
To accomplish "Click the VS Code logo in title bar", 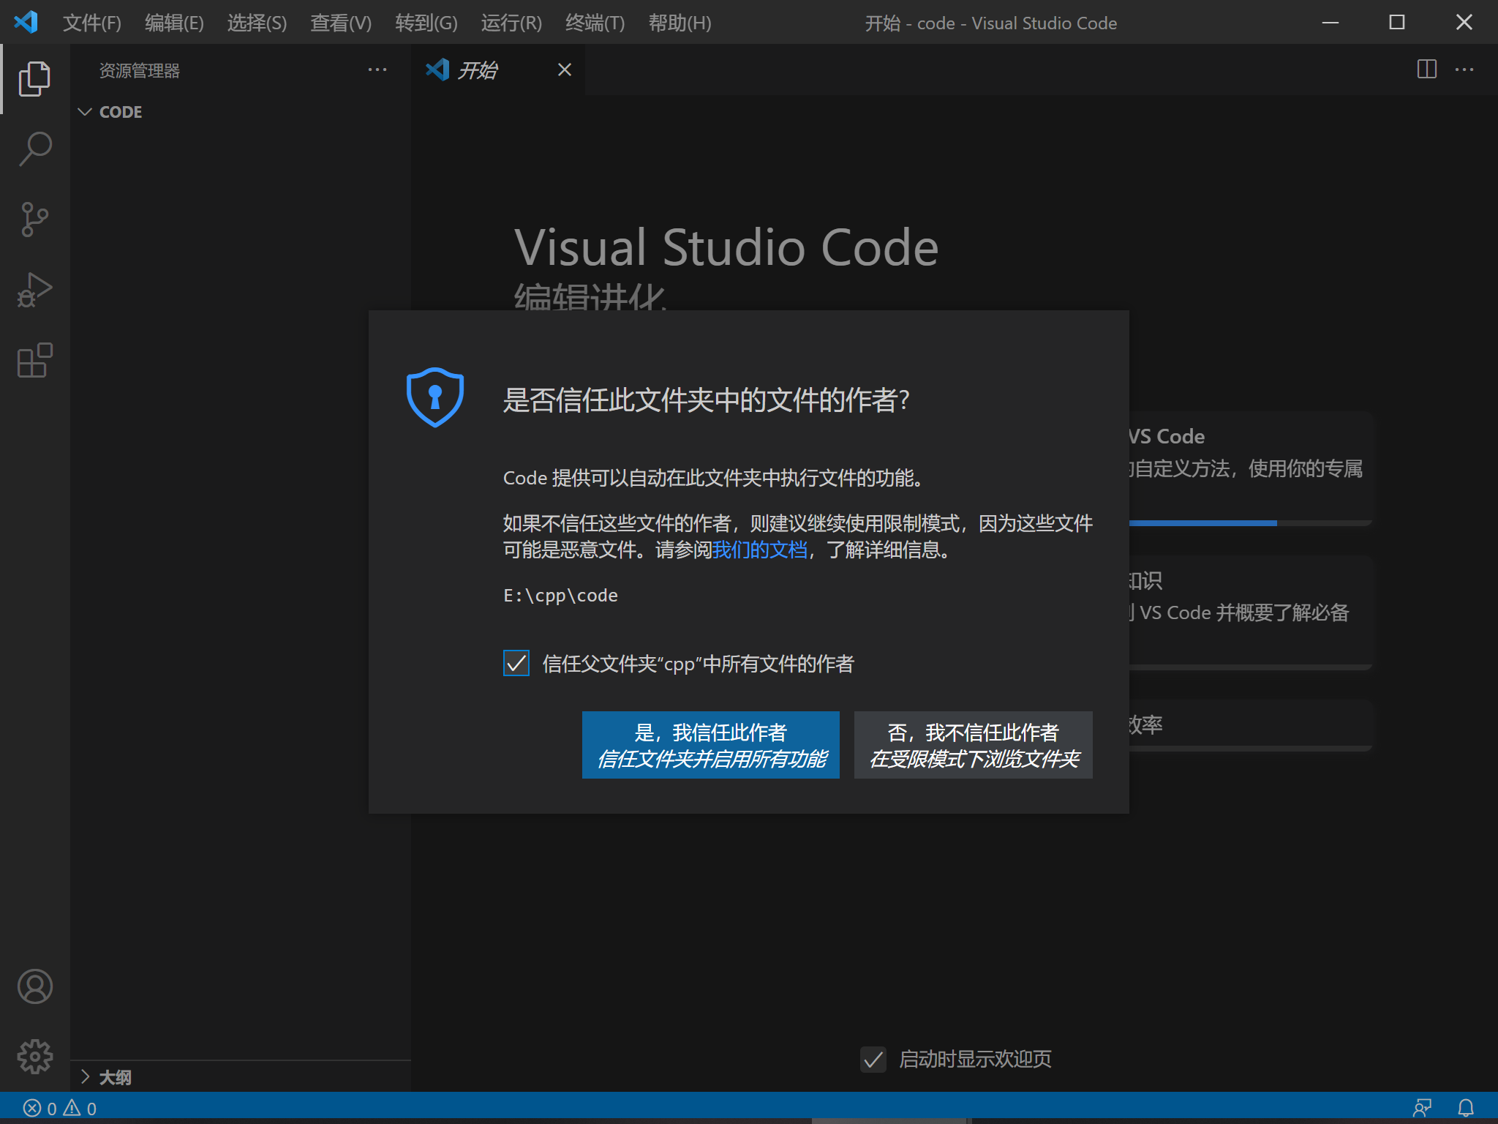I will 26,22.
